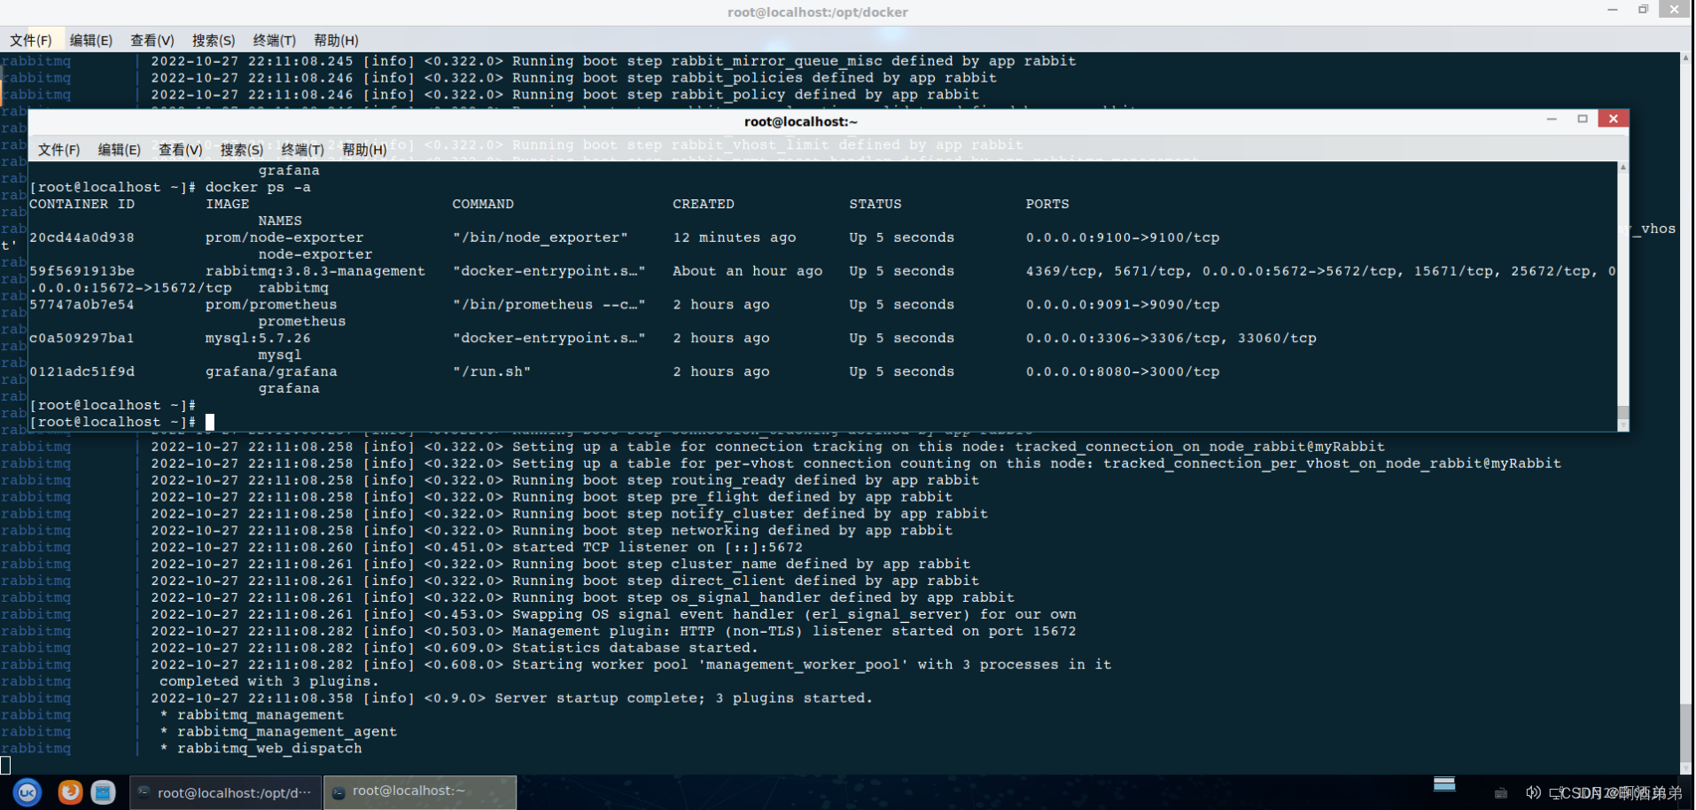Click the keyboard tray icon
Viewport: 1696px width, 810px height.
[1500, 793]
